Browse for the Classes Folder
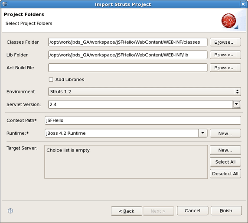The width and height of the screenshot is (248, 223). tap(225, 42)
